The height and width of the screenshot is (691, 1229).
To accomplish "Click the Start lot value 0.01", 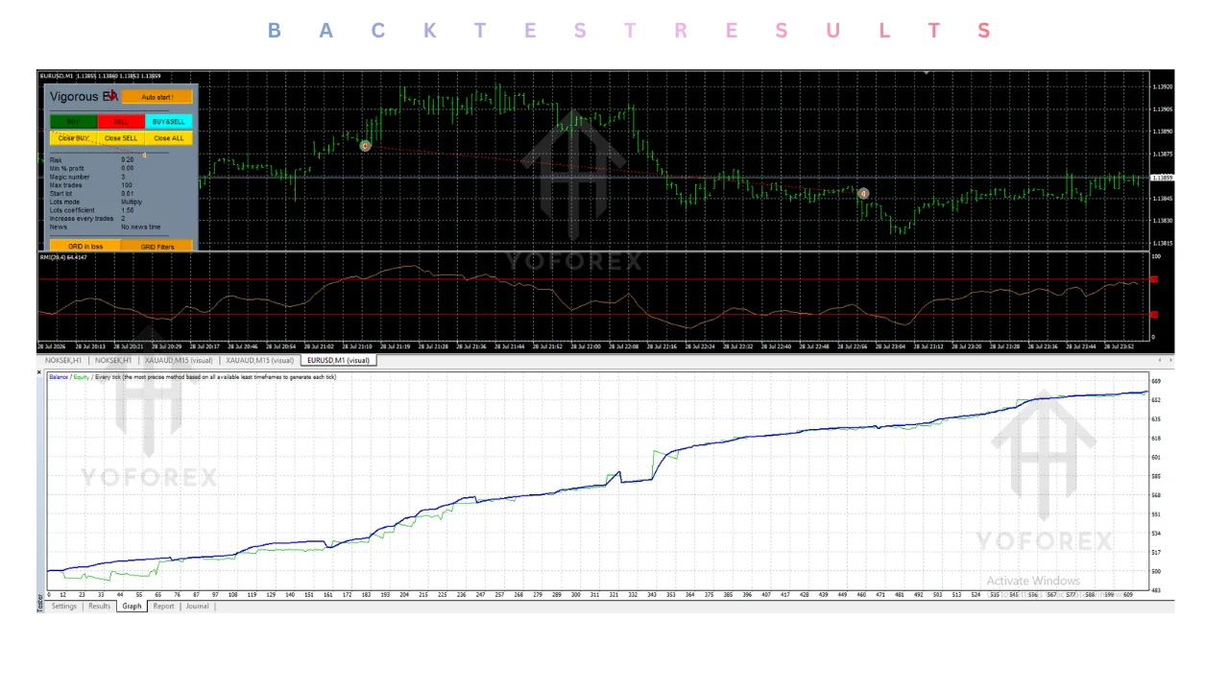I will point(128,194).
